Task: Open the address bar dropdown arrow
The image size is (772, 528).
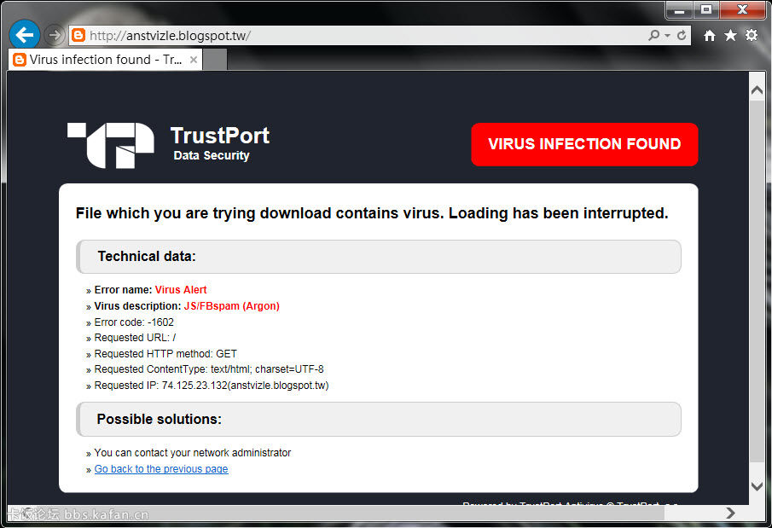Action: 668,36
